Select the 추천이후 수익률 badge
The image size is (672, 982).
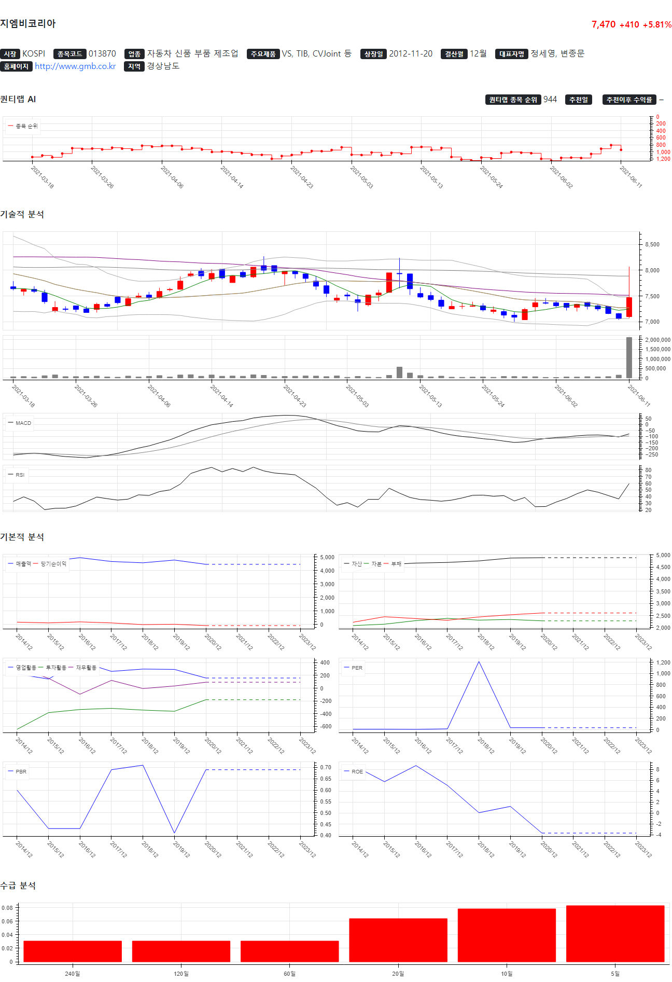(629, 100)
